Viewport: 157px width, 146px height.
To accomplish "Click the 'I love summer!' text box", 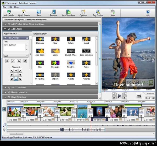I will click(14, 47).
